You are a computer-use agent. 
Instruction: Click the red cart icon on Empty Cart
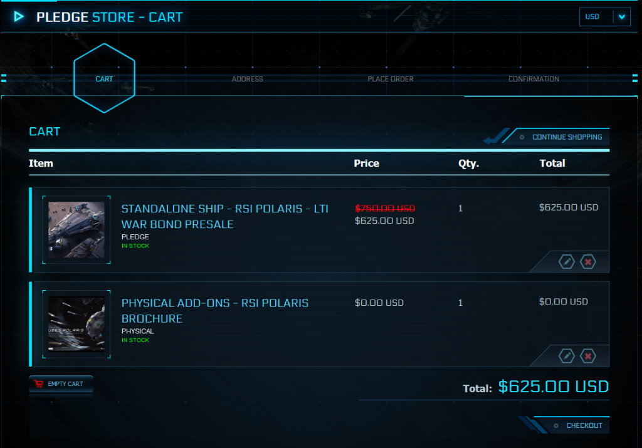coord(39,383)
